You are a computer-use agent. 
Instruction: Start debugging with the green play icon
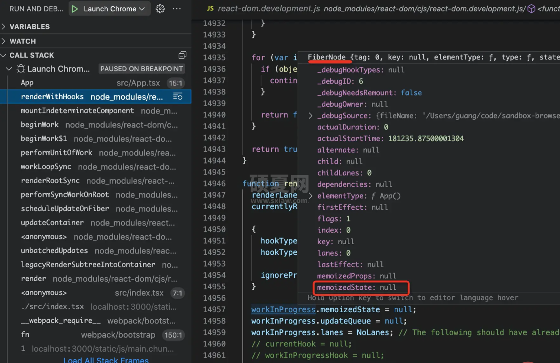click(x=75, y=9)
